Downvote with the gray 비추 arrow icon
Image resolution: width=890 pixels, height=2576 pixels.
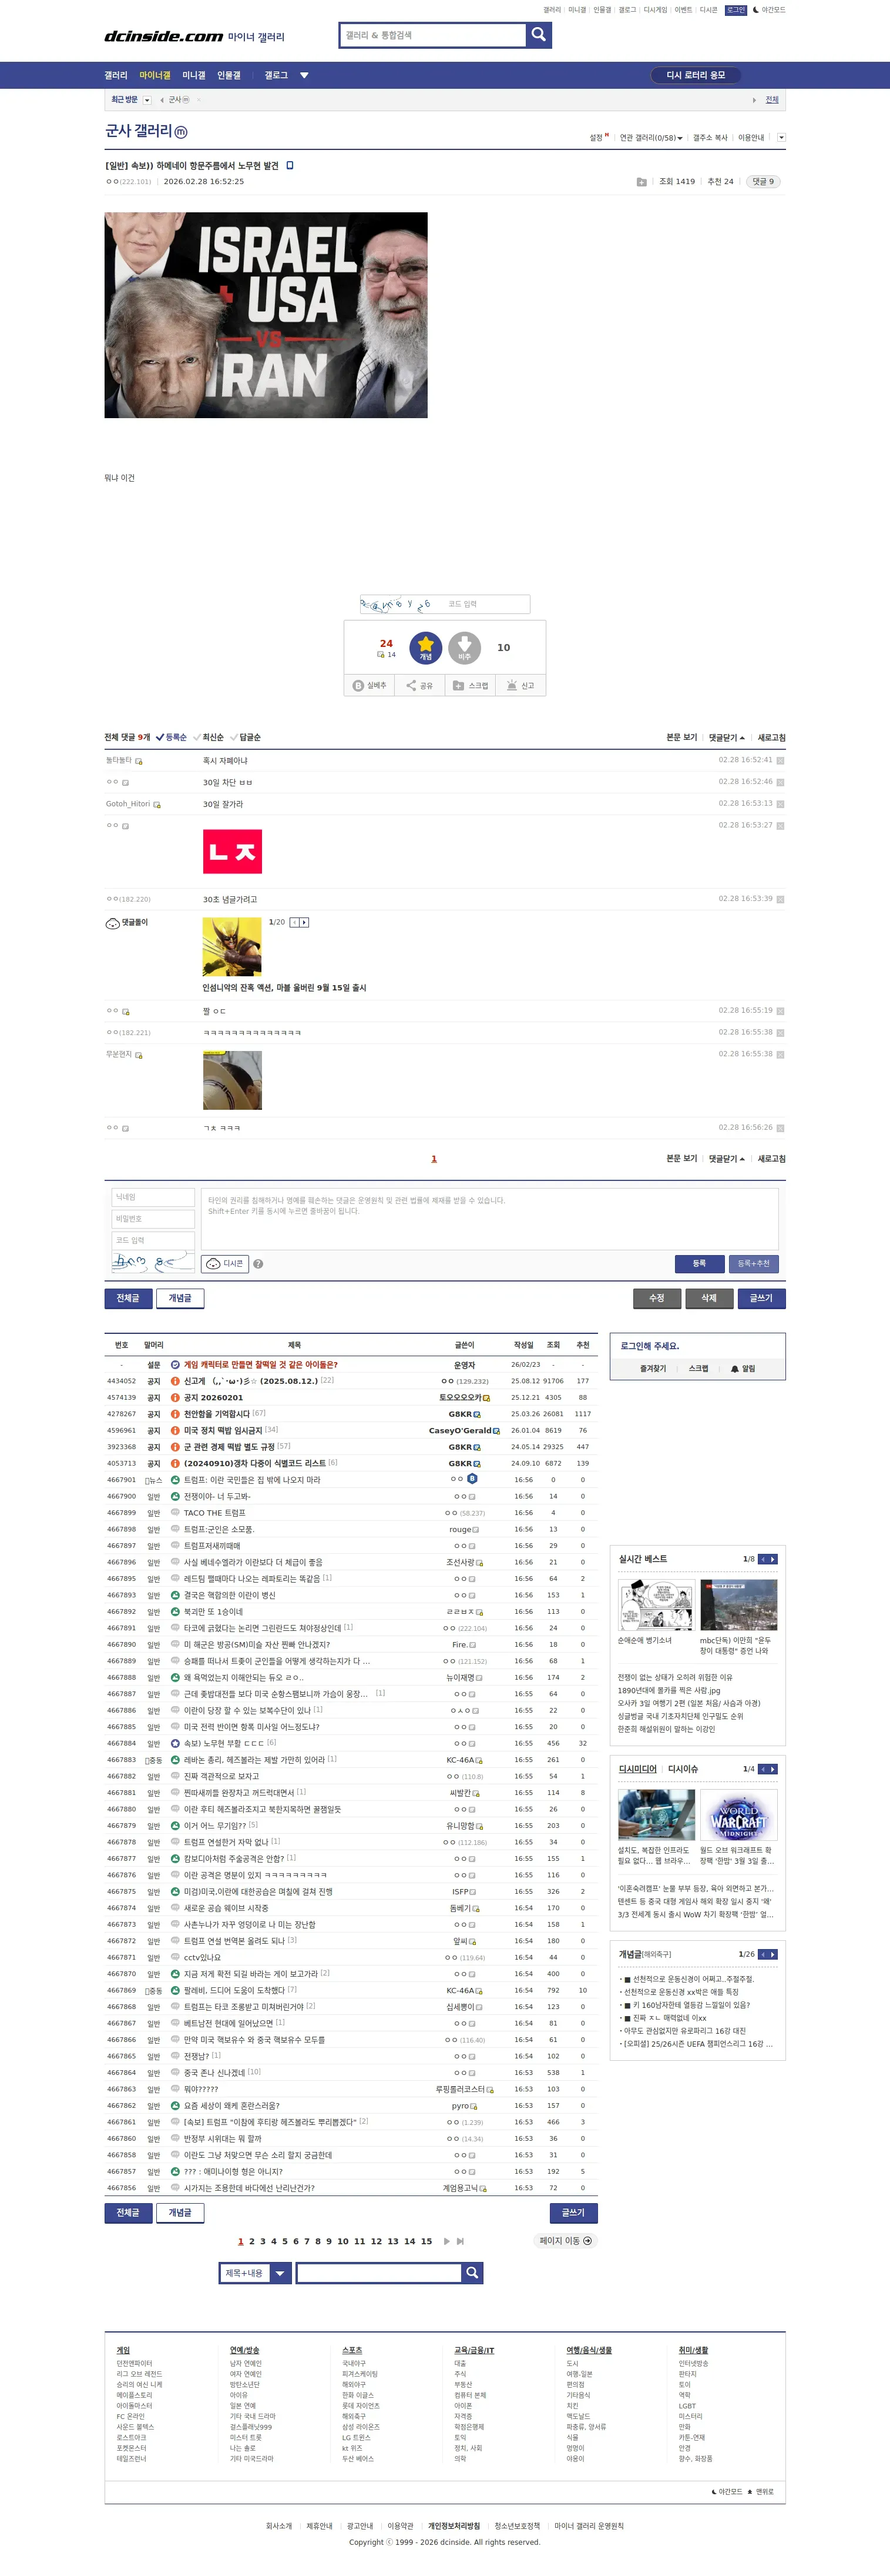tap(465, 648)
